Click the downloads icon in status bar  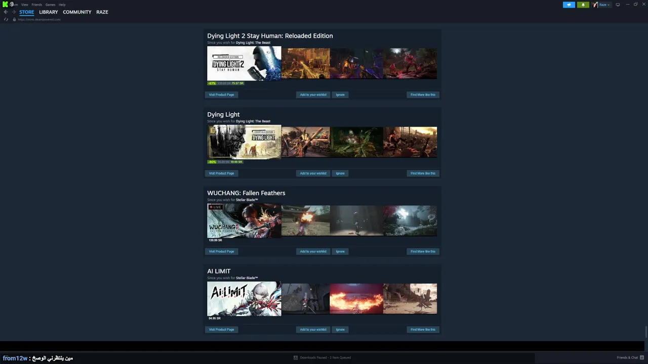point(296,357)
